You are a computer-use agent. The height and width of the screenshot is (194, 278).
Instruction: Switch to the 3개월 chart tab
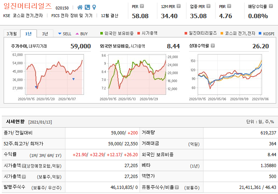[12, 33]
